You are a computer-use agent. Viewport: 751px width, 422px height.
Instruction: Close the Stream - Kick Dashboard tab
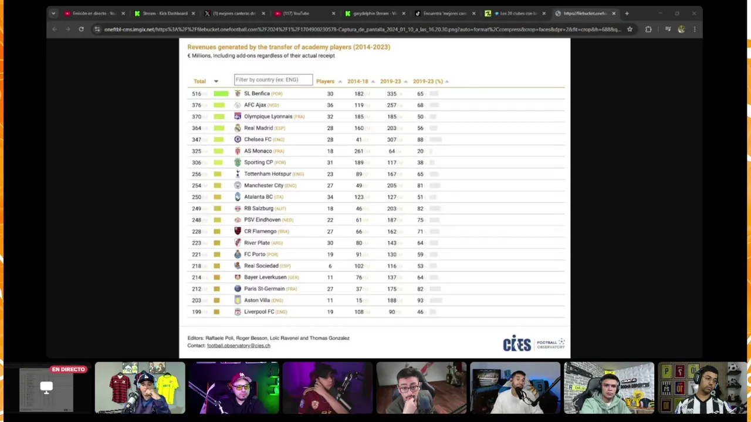pyautogui.click(x=194, y=13)
